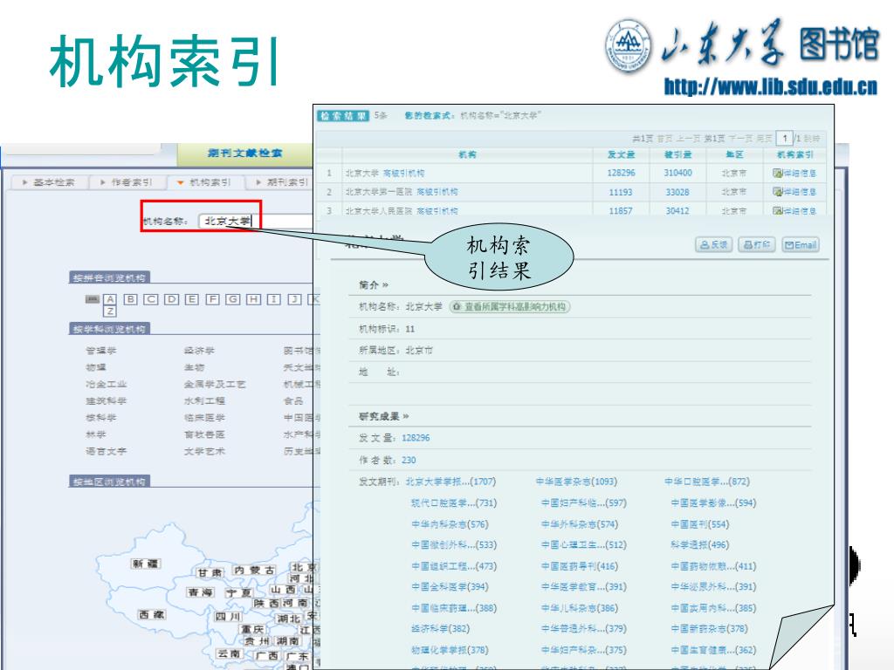Open journal link 物理化学学报(378)
The image size is (894, 670).
coord(450,649)
